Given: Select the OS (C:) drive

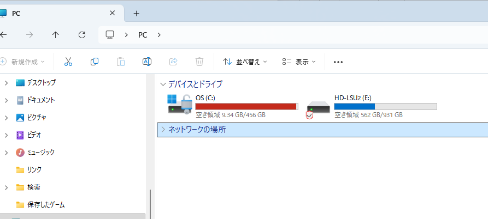Looking at the screenshot, I should point(233,106).
